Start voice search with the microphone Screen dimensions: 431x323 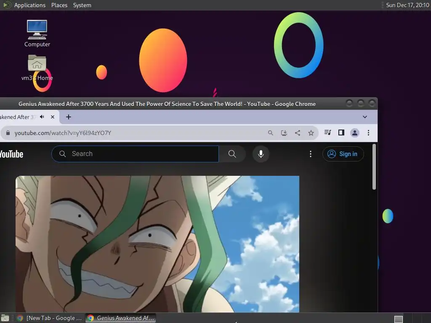pos(261,154)
